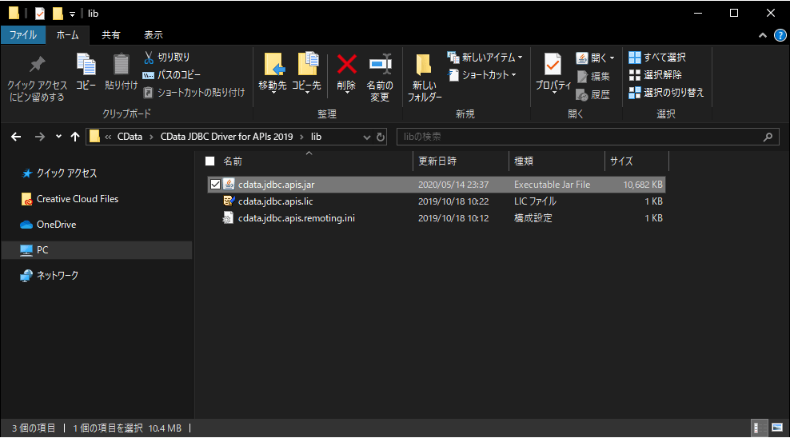Refresh the current folder view
The image size is (790, 438).
(x=381, y=137)
